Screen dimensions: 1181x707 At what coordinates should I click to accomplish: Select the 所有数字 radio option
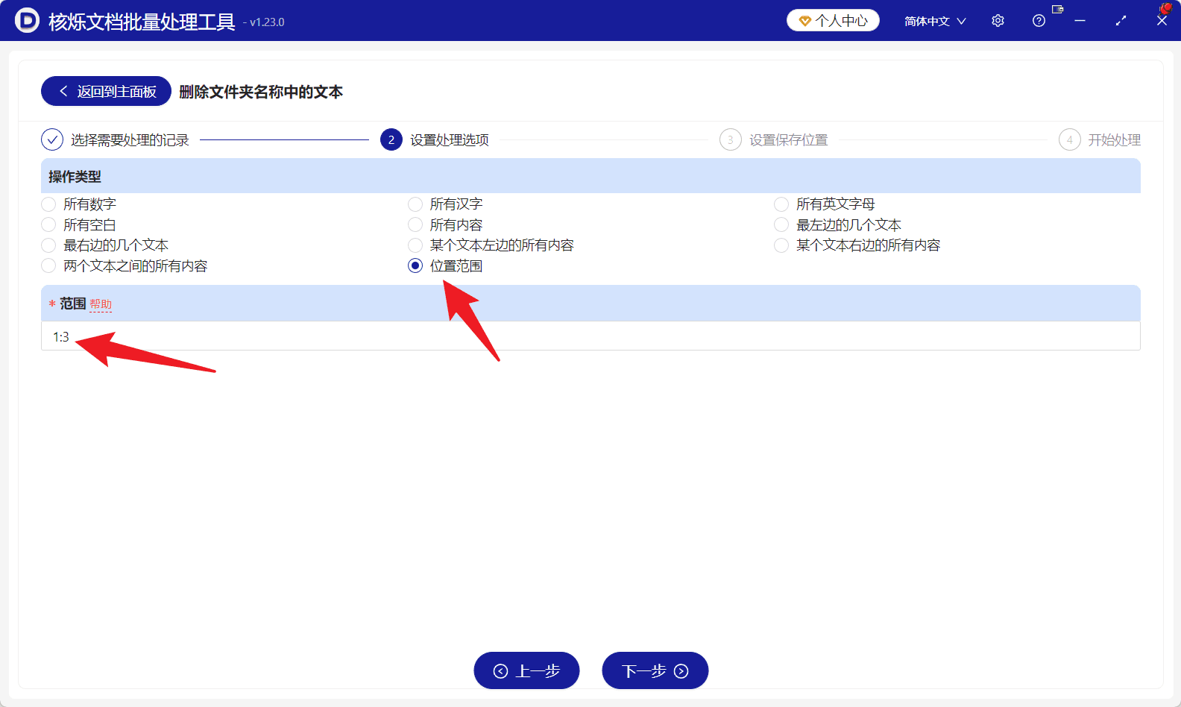tap(48, 204)
